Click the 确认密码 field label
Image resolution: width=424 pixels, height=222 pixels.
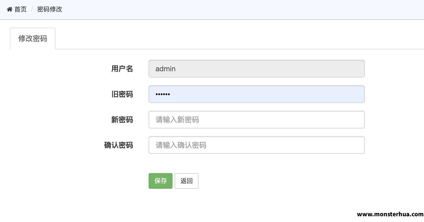click(118, 145)
